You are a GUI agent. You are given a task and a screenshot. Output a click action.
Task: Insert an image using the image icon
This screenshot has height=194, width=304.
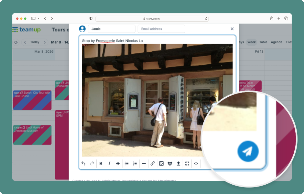161,163
